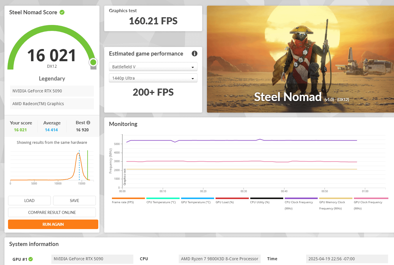Toggle CPU Utility (%) legend entry
This screenshot has height=265, width=394.
tap(267, 198)
